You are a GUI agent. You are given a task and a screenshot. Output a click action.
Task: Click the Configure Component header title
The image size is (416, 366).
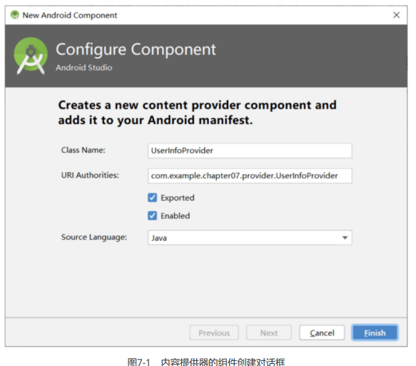pos(136,50)
